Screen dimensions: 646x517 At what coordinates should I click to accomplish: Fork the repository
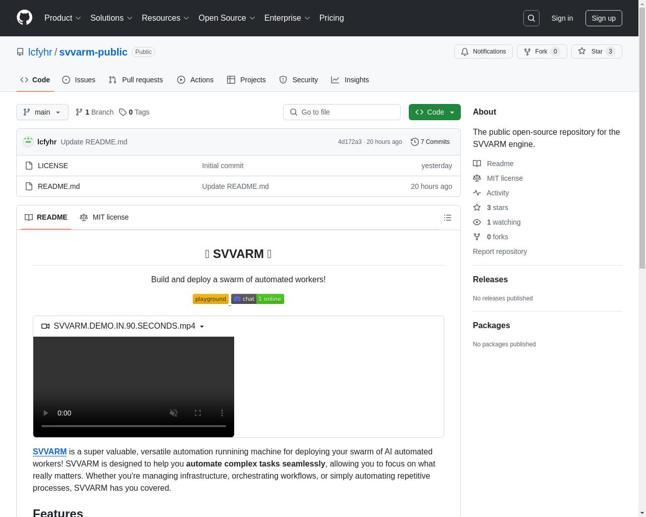(542, 51)
